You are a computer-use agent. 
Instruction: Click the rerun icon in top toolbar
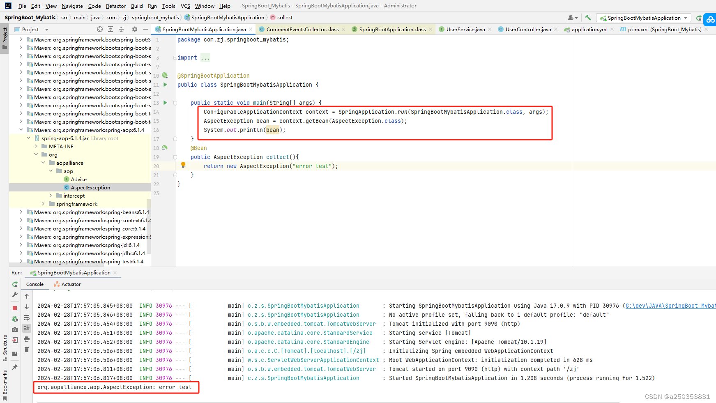pos(698,18)
